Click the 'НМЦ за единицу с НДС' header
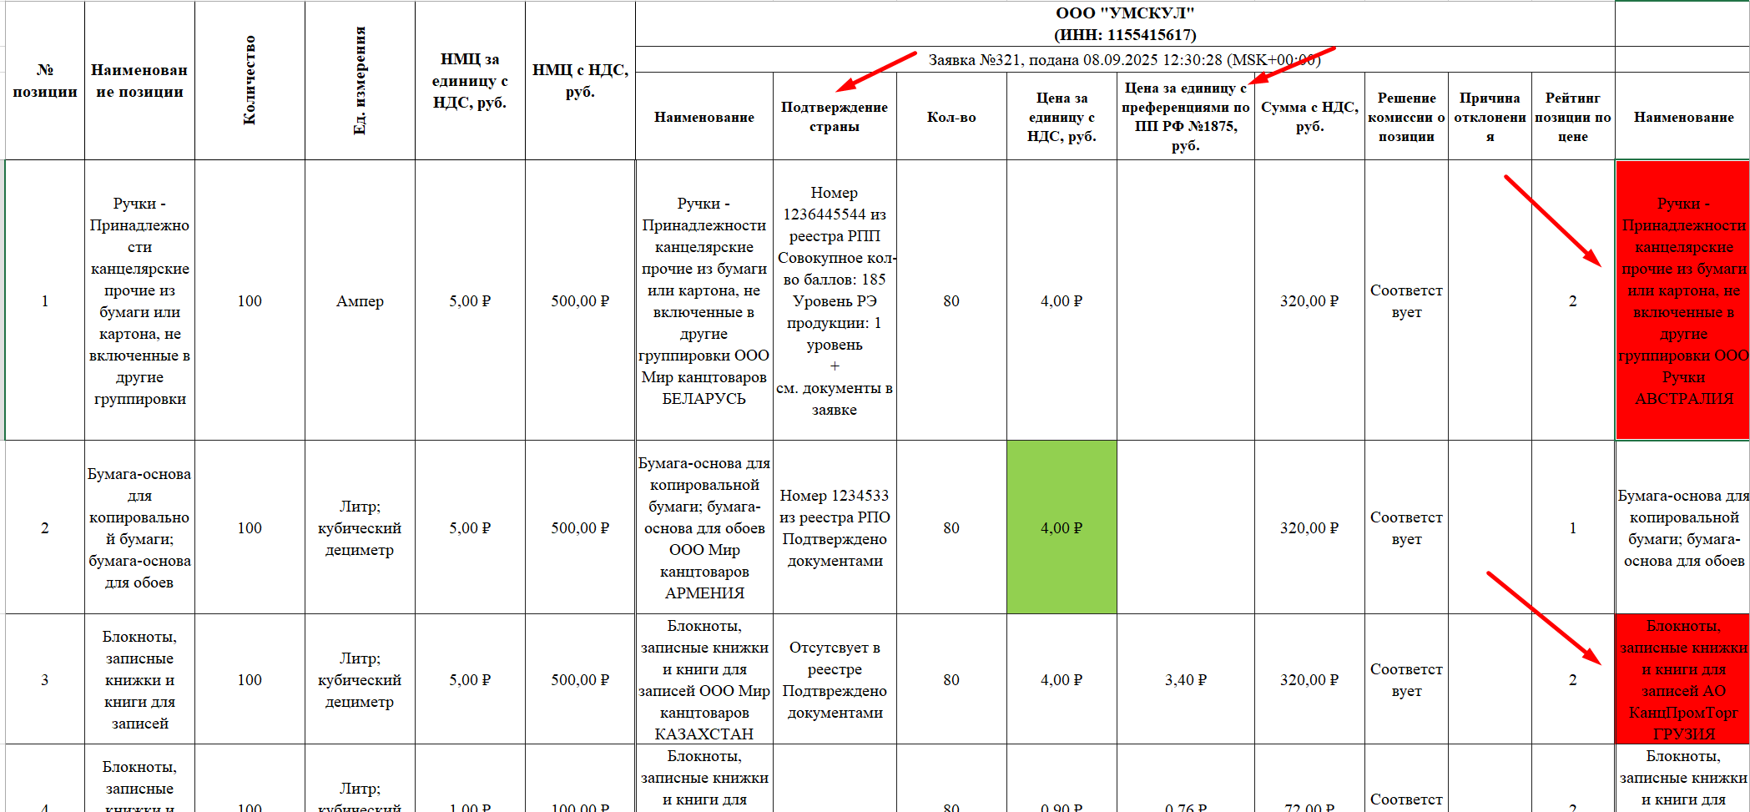 pos(470,81)
